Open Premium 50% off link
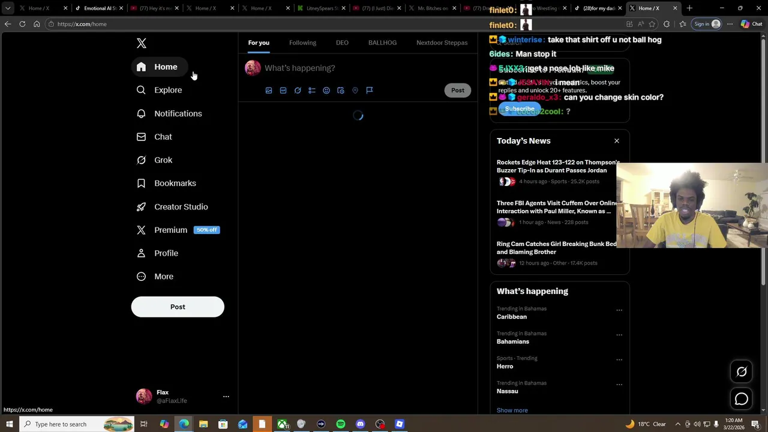Viewport: 768px width, 432px height. (x=178, y=230)
